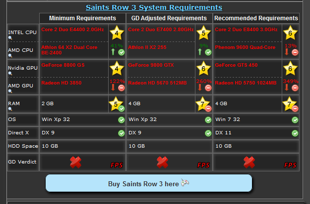Click green check in Minimum DX 9 cell
The width and height of the screenshot is (310, 204).
click(122, 133)
